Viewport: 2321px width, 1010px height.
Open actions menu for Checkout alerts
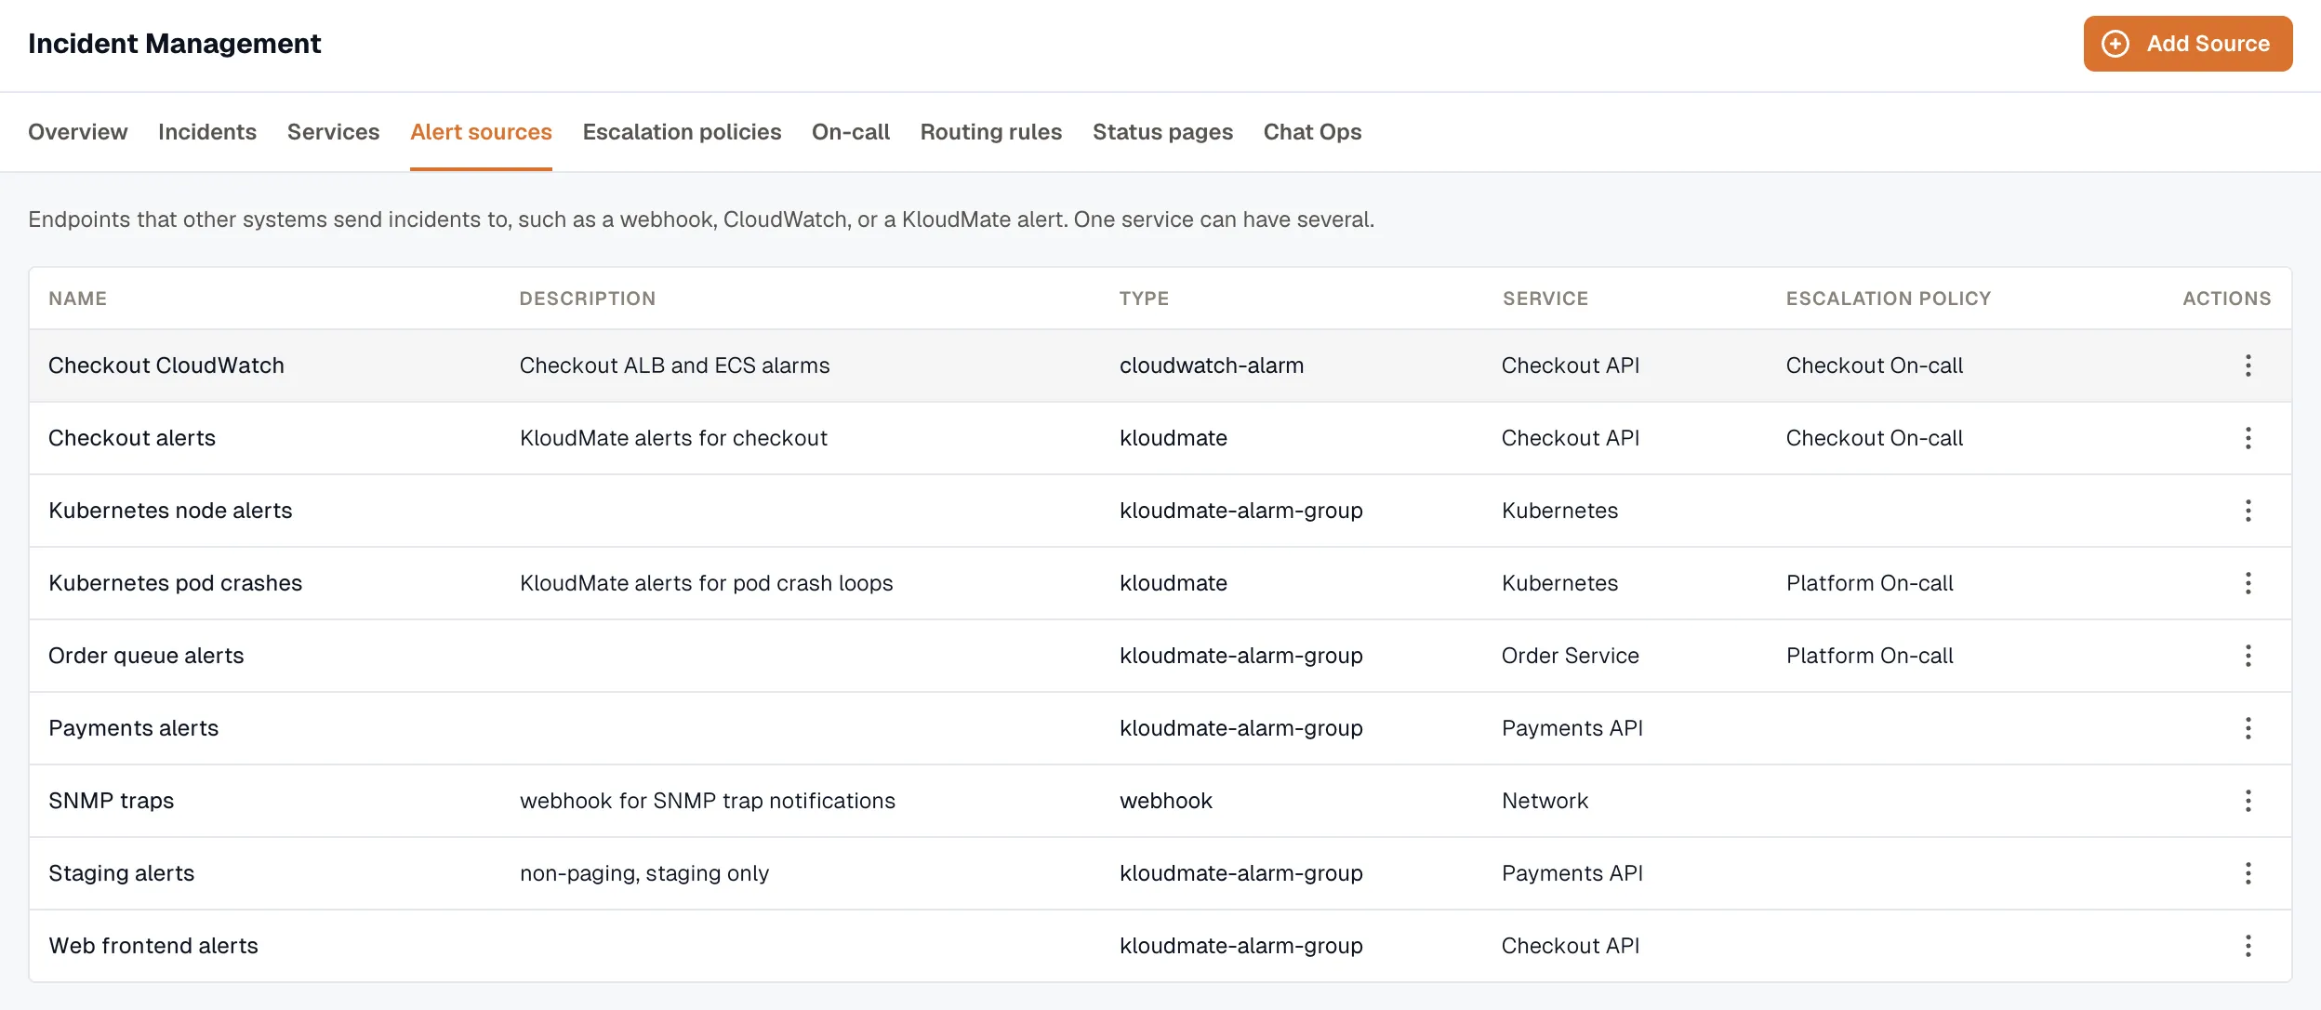2248,438
